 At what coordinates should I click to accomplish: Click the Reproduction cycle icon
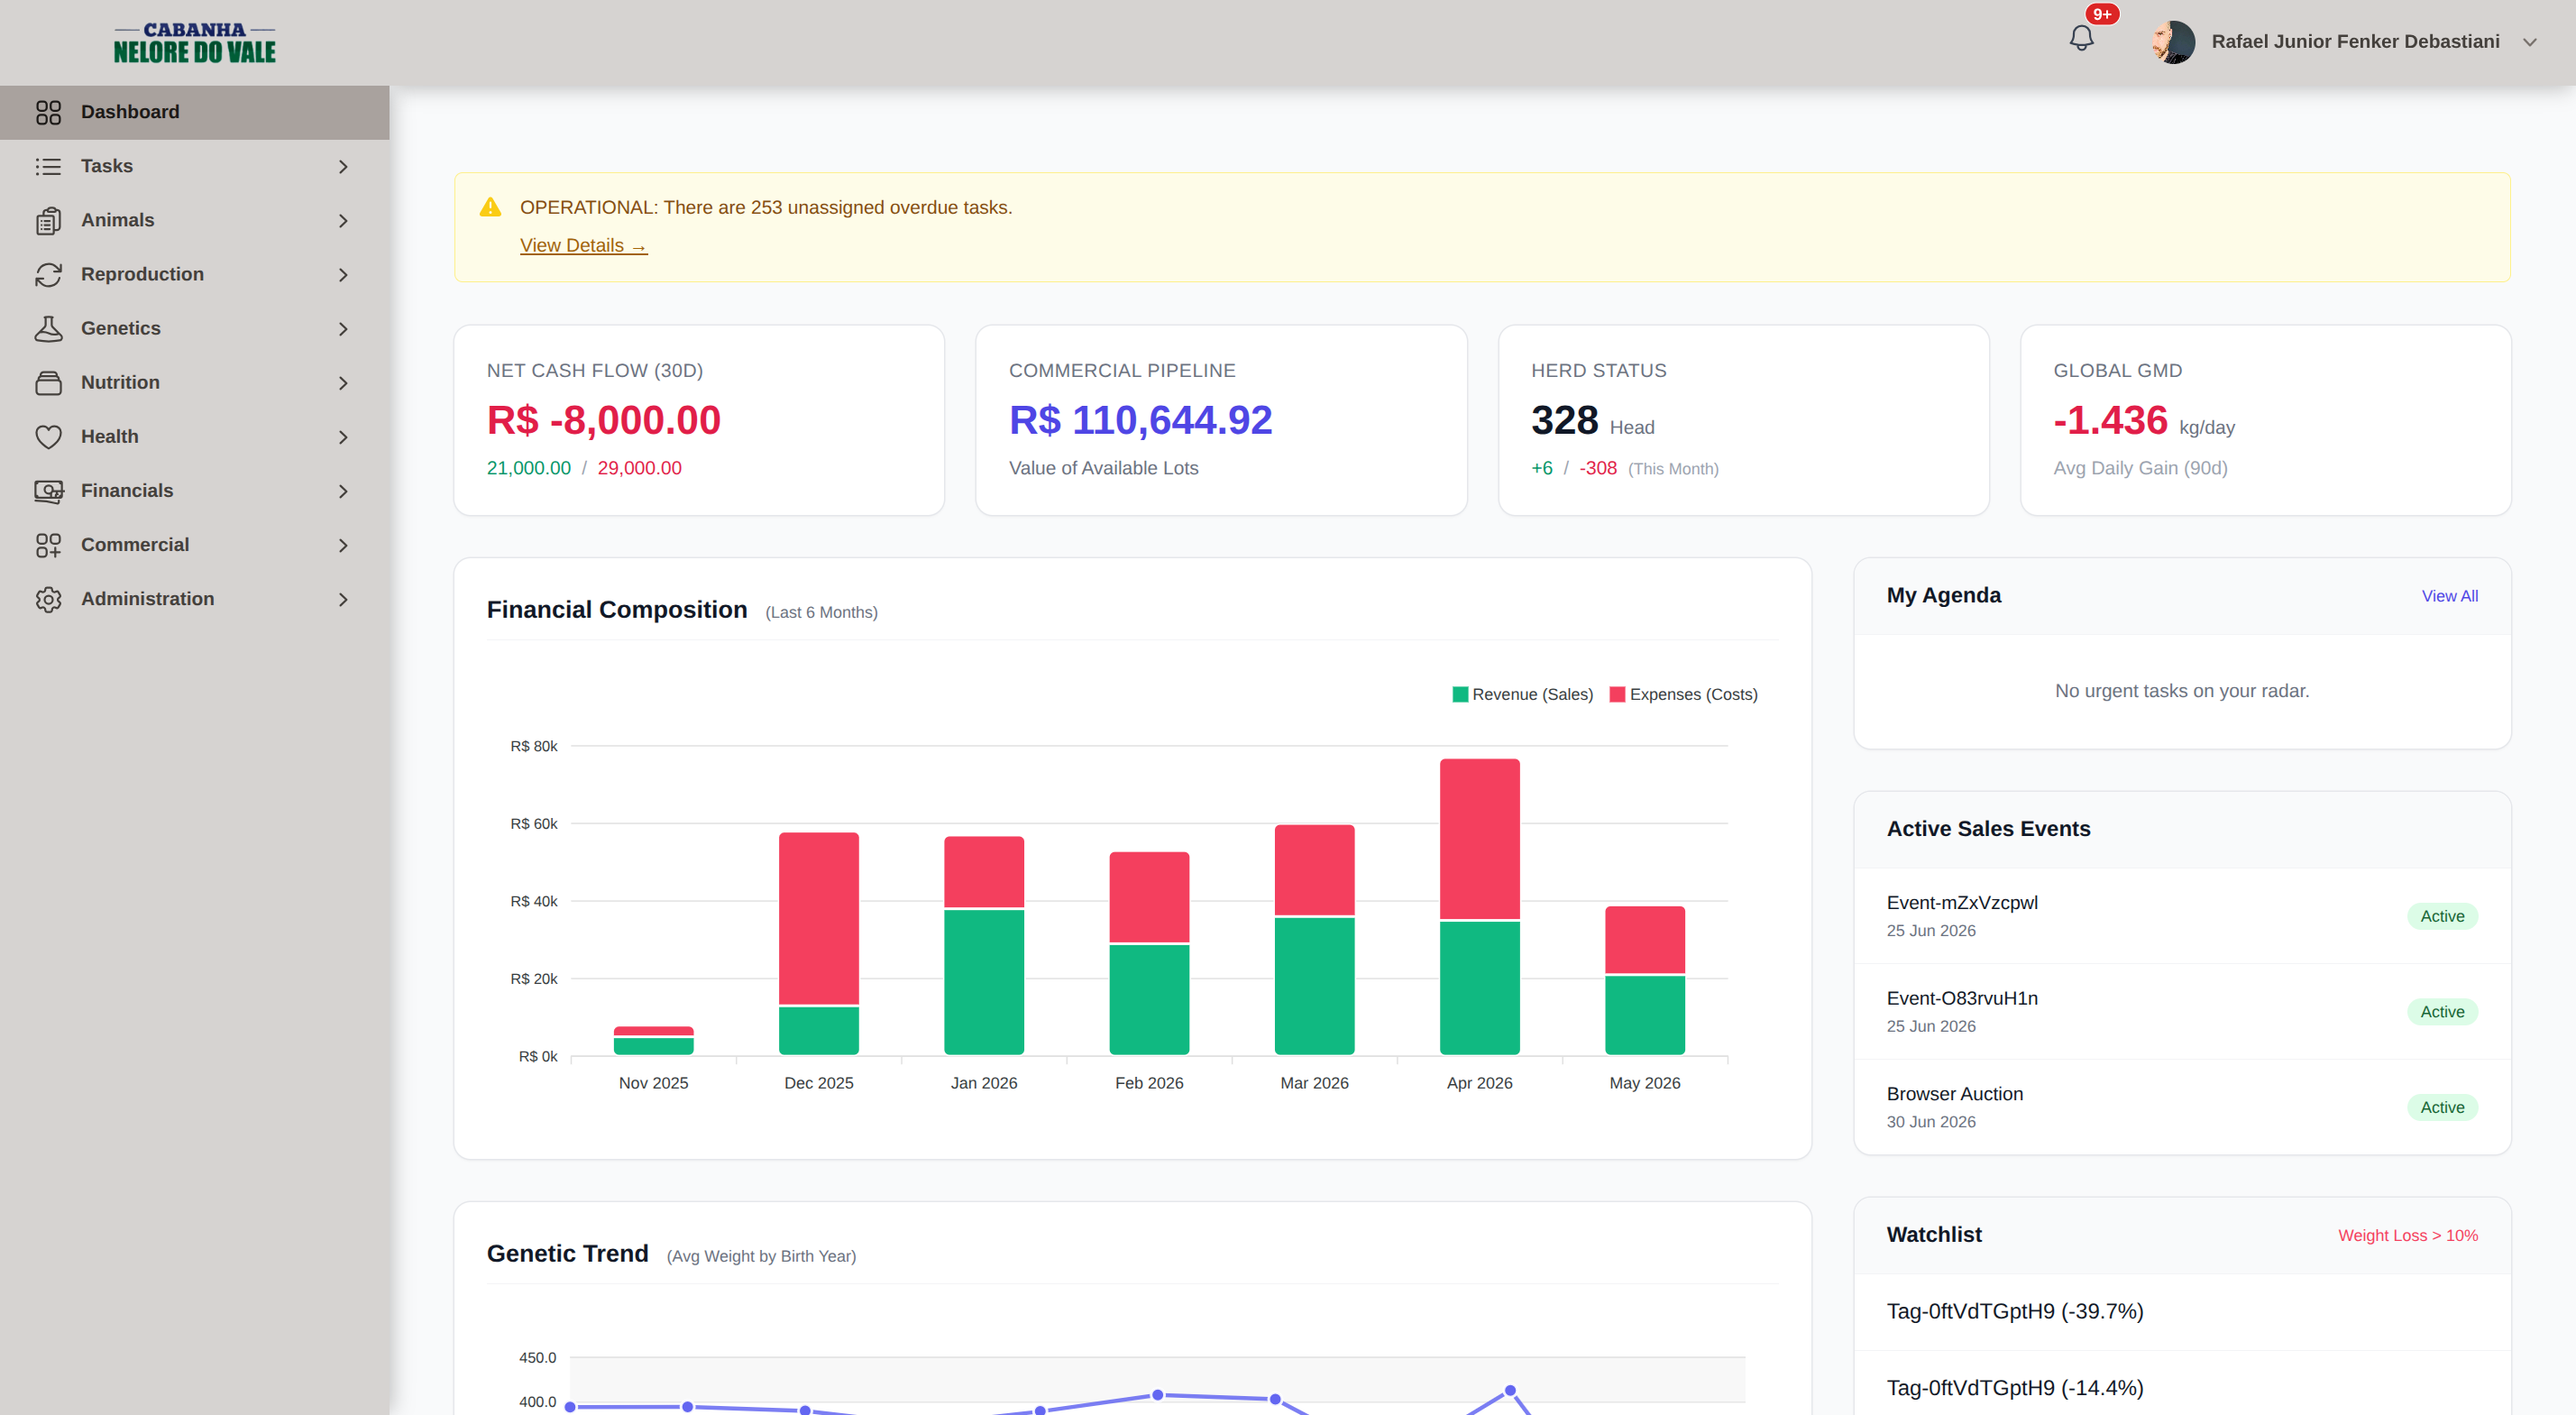[48, 274]
